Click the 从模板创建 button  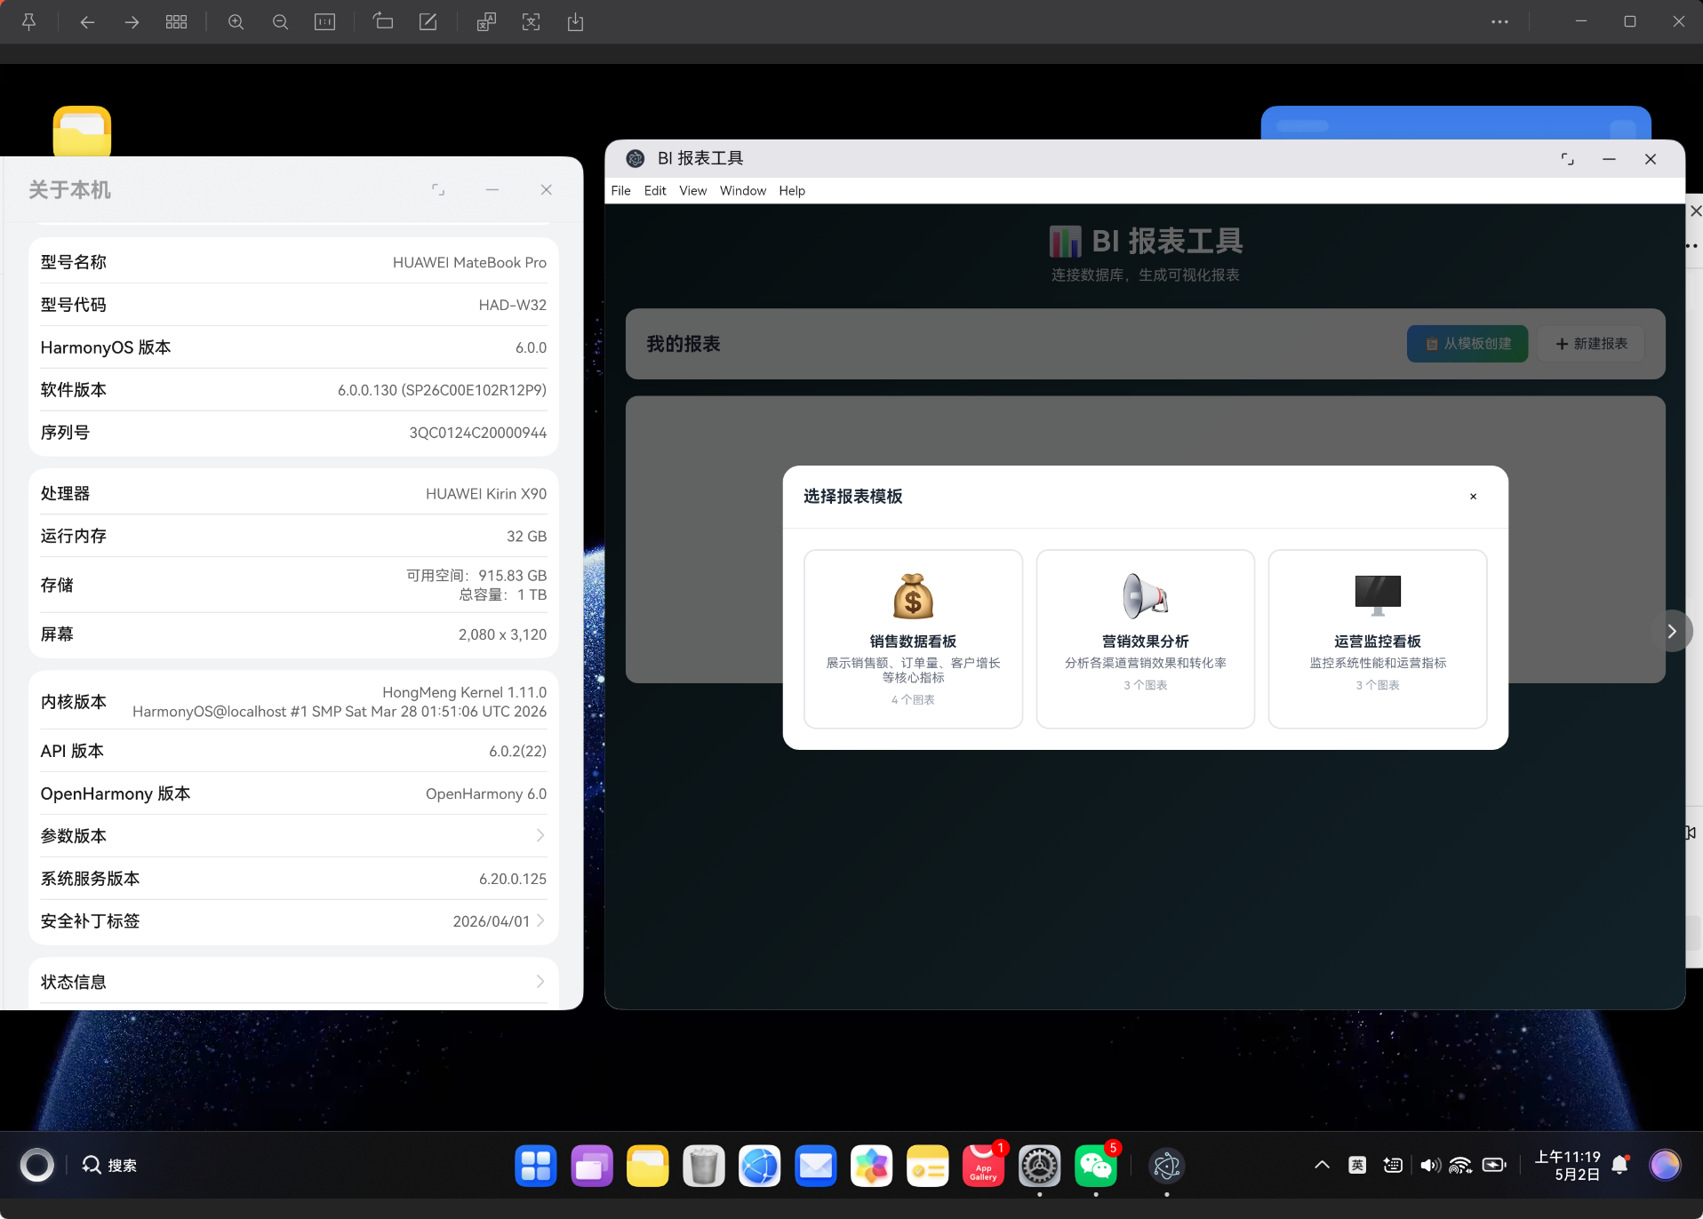point(1467,344)
